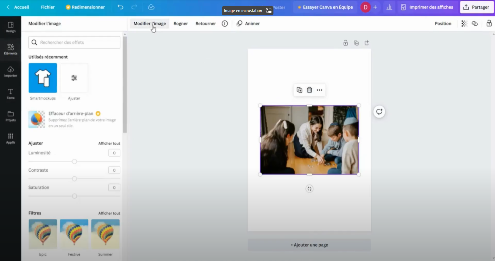
Task: Expand all Ajuster settings with Afficher tout
Action: pos(109,143)
